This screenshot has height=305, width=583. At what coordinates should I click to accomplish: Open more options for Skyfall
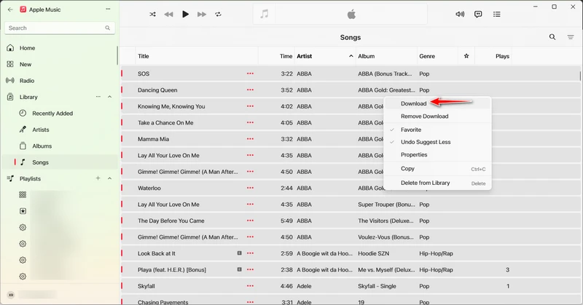coord(250,286)
